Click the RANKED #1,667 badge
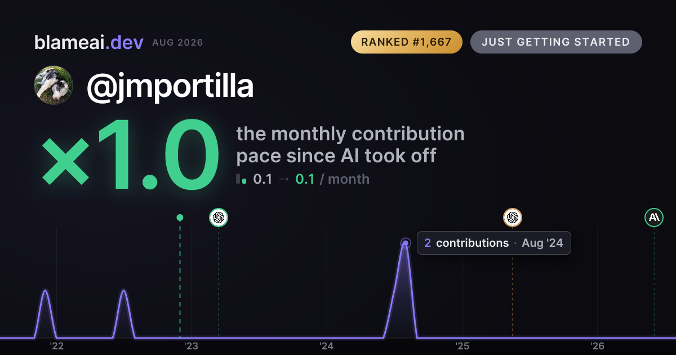Screen dimensions: 676x355 [x=407, y=42]
